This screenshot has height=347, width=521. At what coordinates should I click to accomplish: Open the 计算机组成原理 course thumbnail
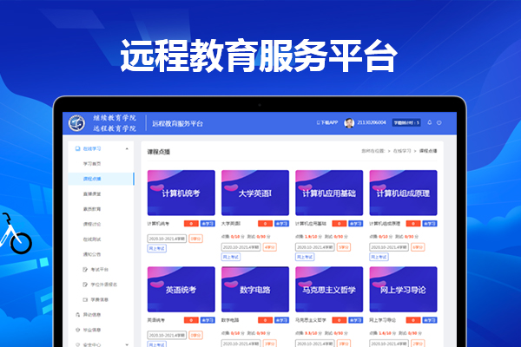[x=403, y=193]
